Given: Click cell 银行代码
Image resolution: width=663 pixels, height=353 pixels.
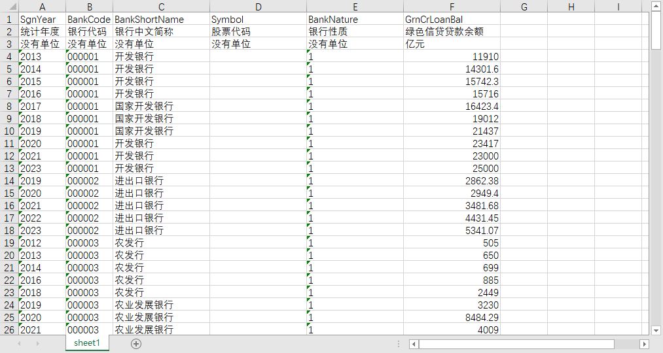Looking at the screenshot, I should (x=89, y=31).
